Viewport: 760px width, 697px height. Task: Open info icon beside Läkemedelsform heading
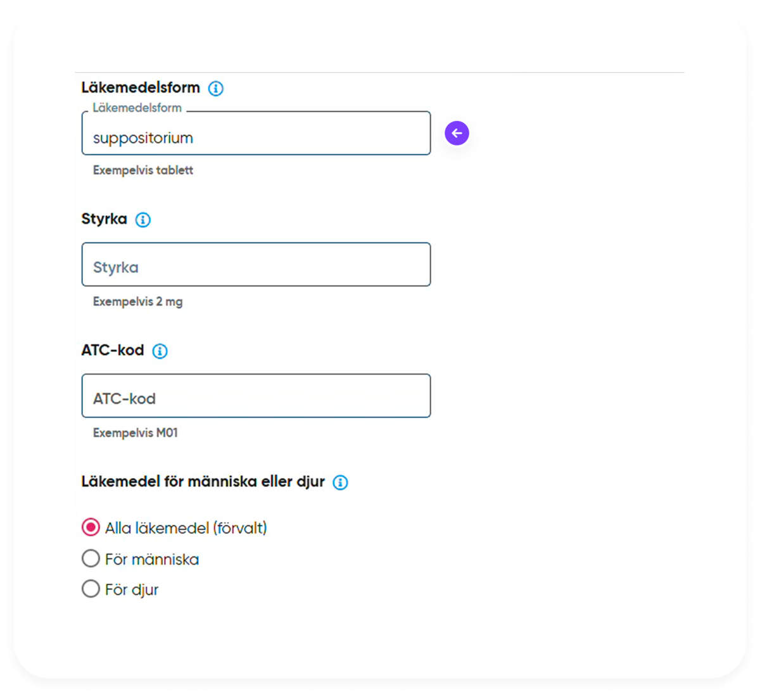pyautogui.click(x=216, y=89)
